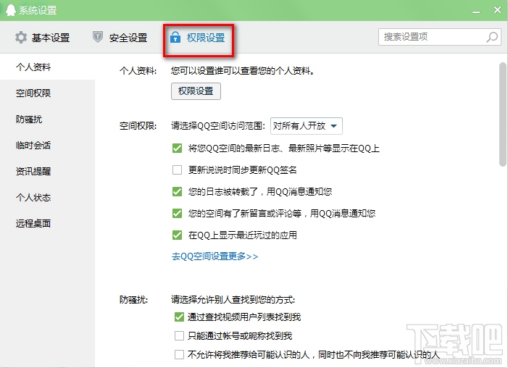Click the lock icon for 权限设置
Viewport: 508px width, 368px height.
pyautogui.click(x=175, y=37)
